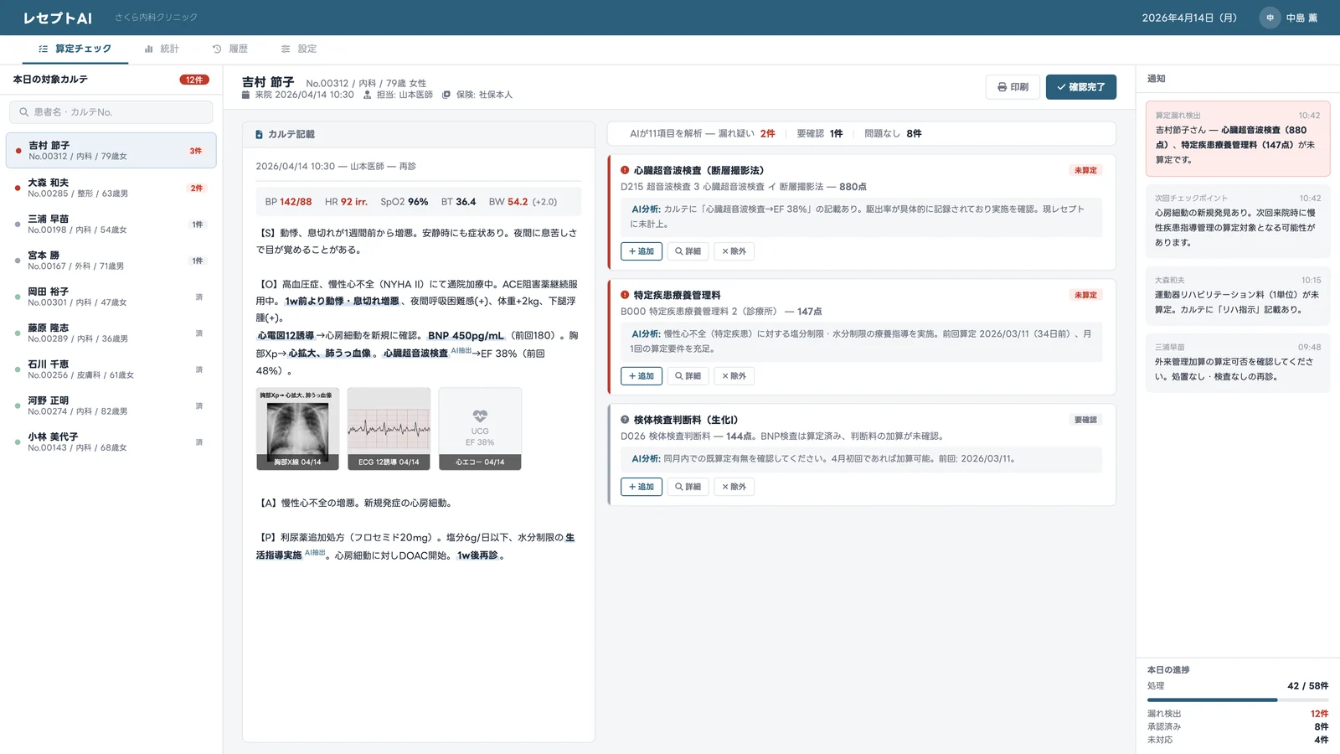Select patient 小林 美代子

point(111,442)
